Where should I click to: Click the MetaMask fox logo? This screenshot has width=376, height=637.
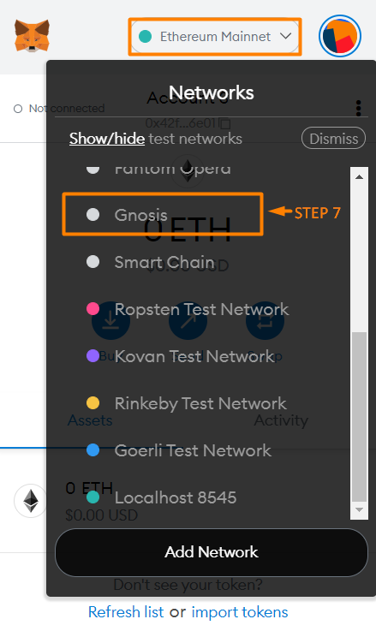pos(32,36)
